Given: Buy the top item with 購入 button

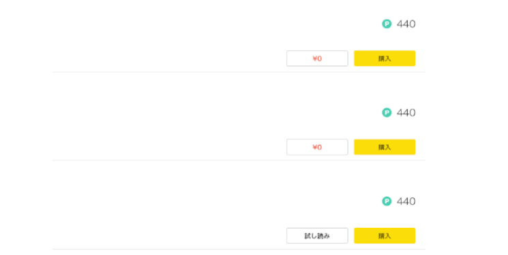Looking at the screenshot, I should (x=385, y=58).
